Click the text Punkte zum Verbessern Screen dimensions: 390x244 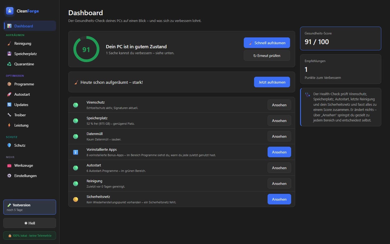pos(323,78)
